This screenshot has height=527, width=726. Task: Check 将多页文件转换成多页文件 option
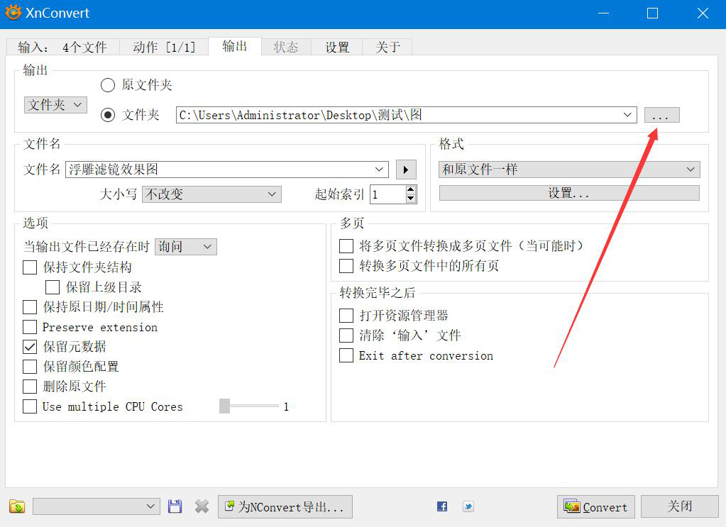click(346, 246)
